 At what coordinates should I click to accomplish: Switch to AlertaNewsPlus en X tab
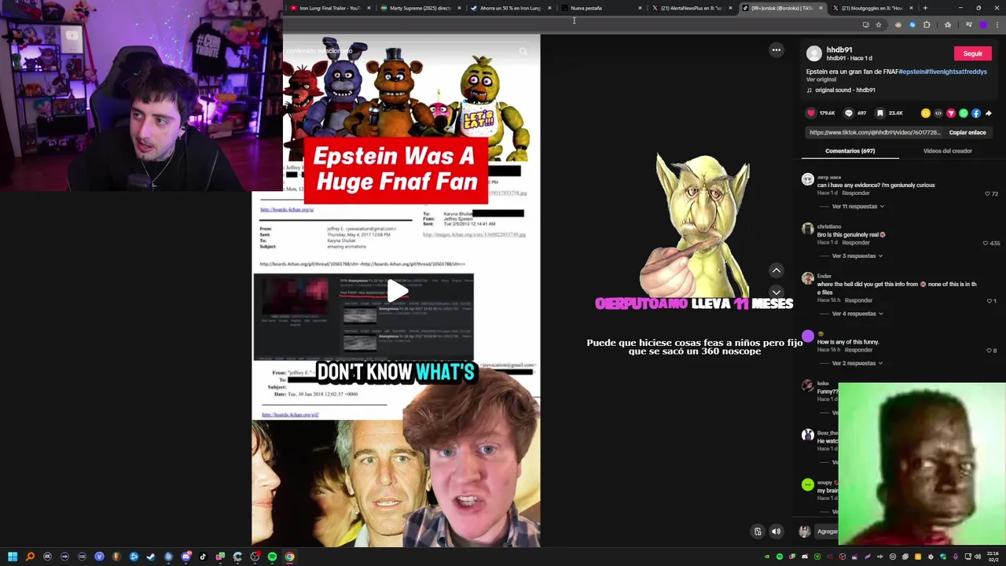click(x=690, y=8)
